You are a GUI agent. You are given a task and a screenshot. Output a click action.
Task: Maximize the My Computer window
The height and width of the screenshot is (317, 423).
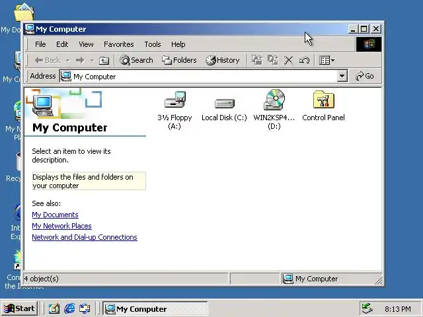tap(364, 29)
